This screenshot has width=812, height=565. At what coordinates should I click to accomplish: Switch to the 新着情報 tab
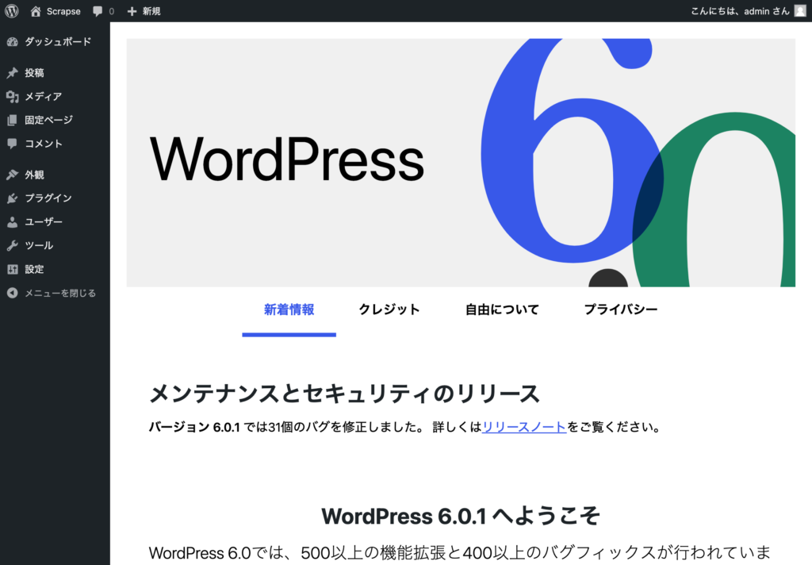tap(289, 310)
